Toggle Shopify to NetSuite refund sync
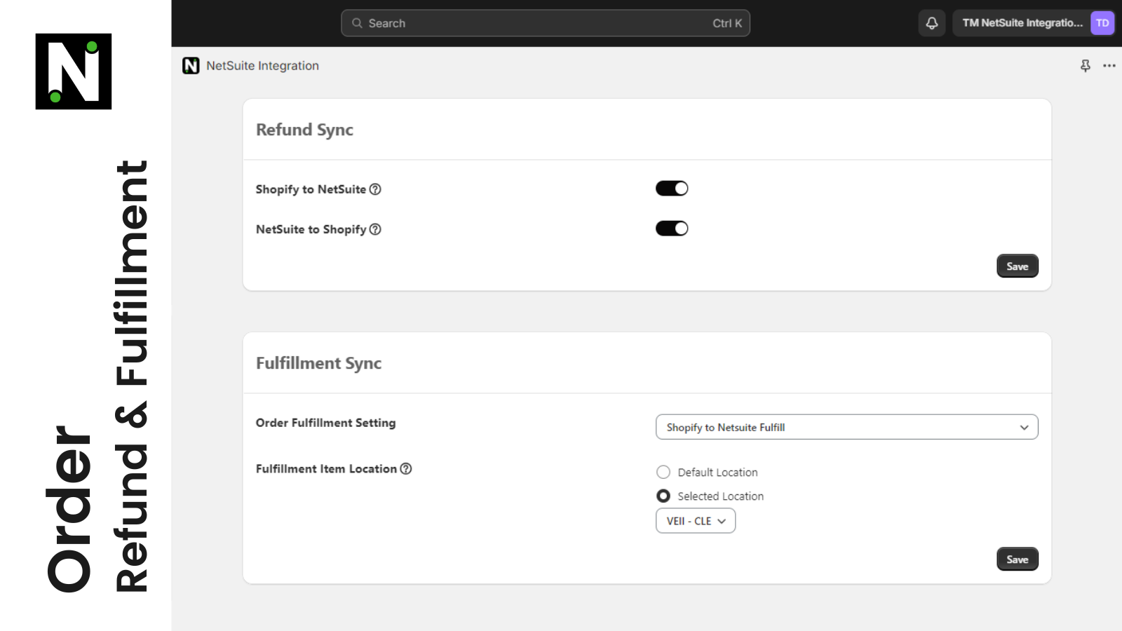Screen dimensions: 1122x631 point(672,189)
